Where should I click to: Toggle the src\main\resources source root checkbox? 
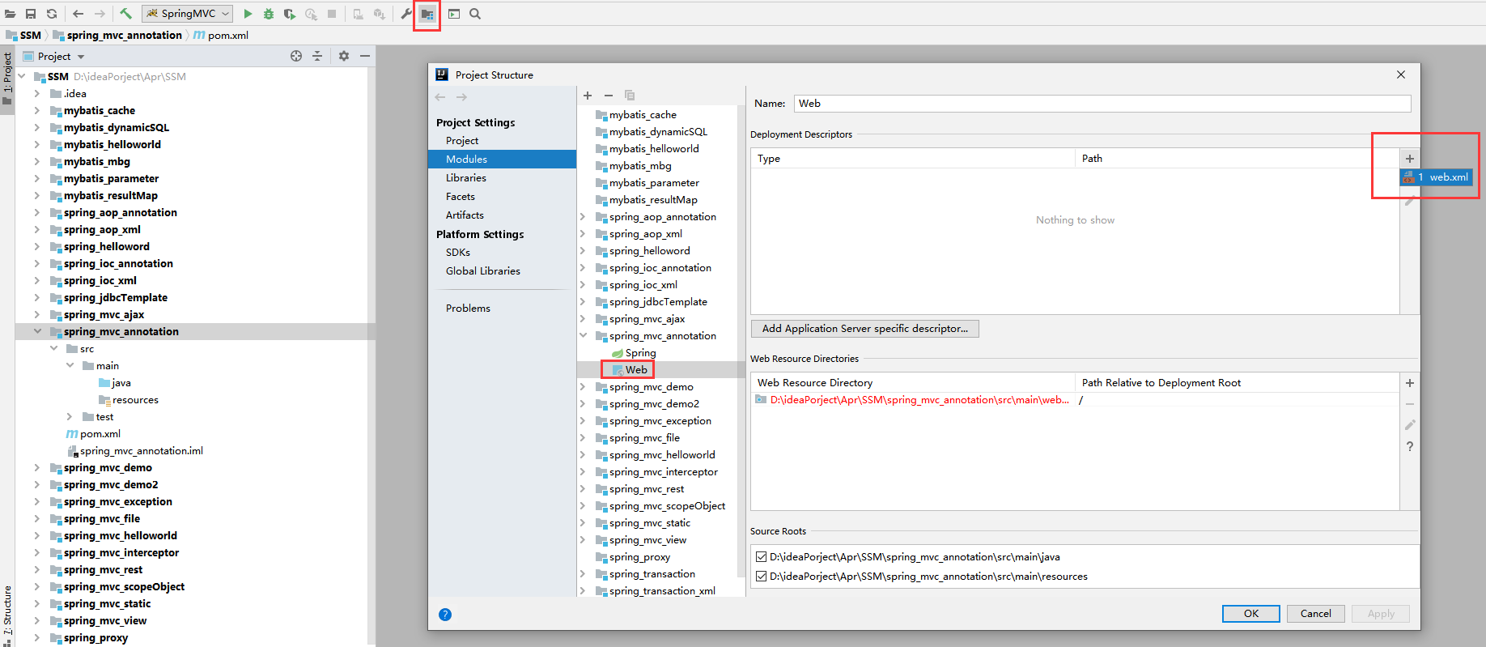click(x=761, y=577)
